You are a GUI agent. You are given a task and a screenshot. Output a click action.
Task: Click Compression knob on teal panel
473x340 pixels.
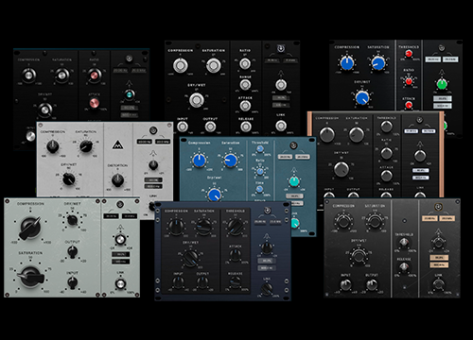click(200, 161)
